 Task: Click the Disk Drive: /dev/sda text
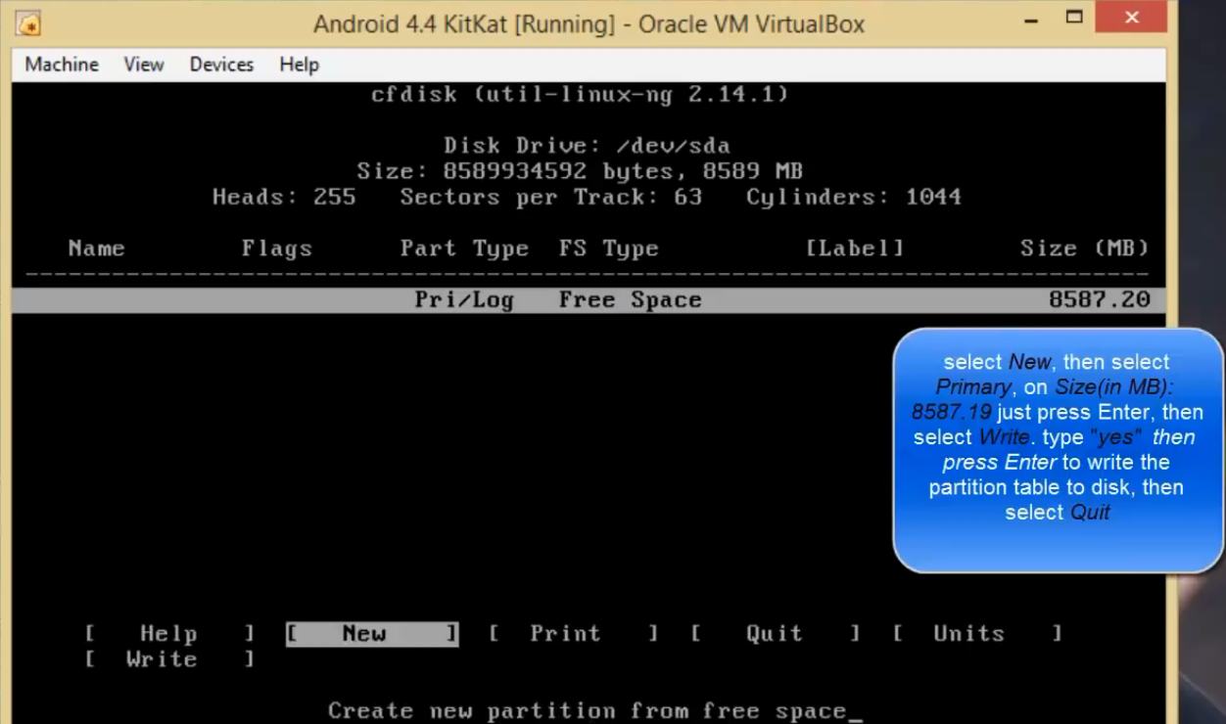[587, 146]
